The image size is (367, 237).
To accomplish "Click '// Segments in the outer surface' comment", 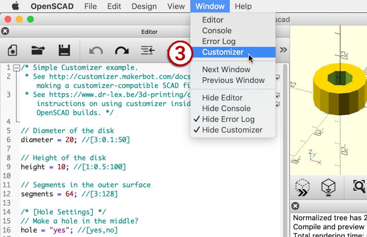I will pos(86,185).
